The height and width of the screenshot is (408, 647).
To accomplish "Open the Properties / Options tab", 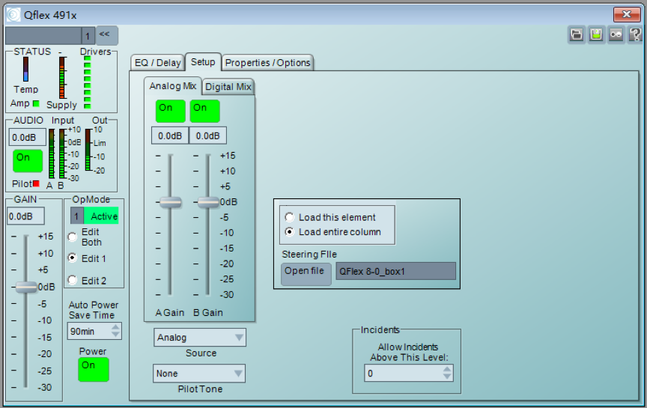I will coord(267,63).
